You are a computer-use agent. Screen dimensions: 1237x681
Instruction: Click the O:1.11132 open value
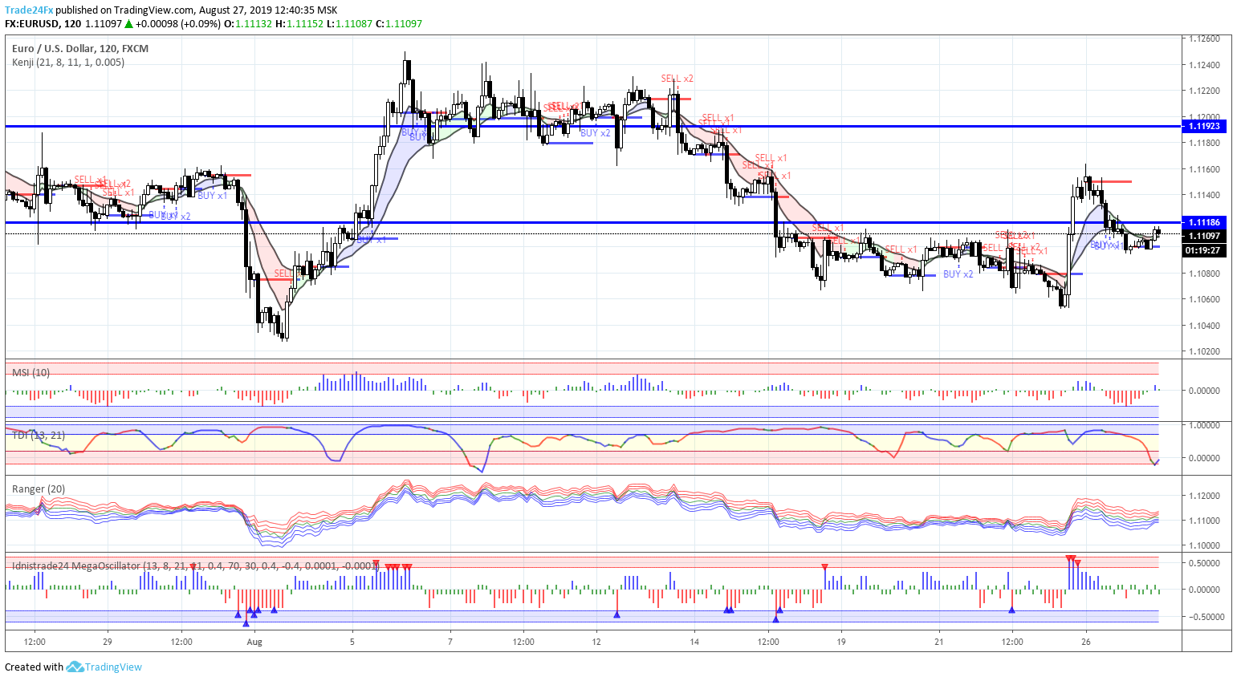(x=247, y=24)
